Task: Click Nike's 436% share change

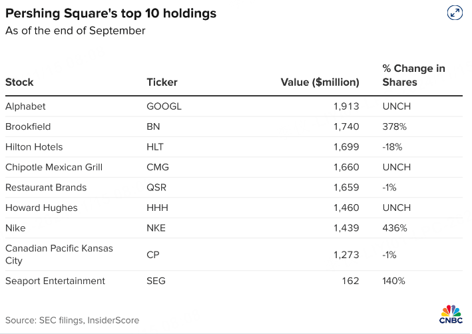Action: (x=393, y=228)
